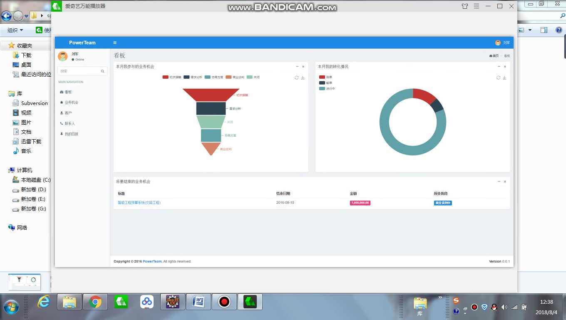Open 业务机会 in the sidebar navigation
The height and width of the screenshot is (320, 566).
tap(71, 102)
